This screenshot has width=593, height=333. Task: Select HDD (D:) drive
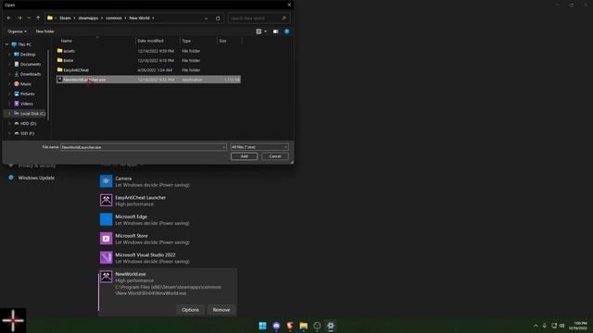click(28, 123)
